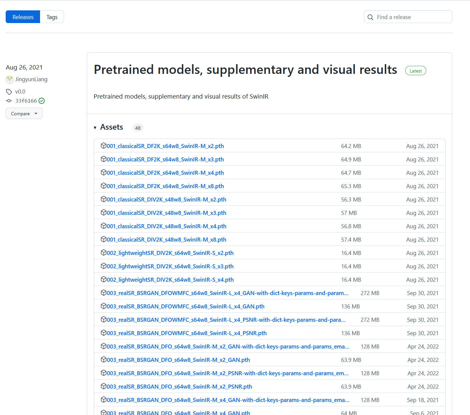Download 001_classicalSR_DF2K_s64w8_SwinIR-M_x4.pth
The width and height of the screenshot is (470, 415).
pos(165,173)
